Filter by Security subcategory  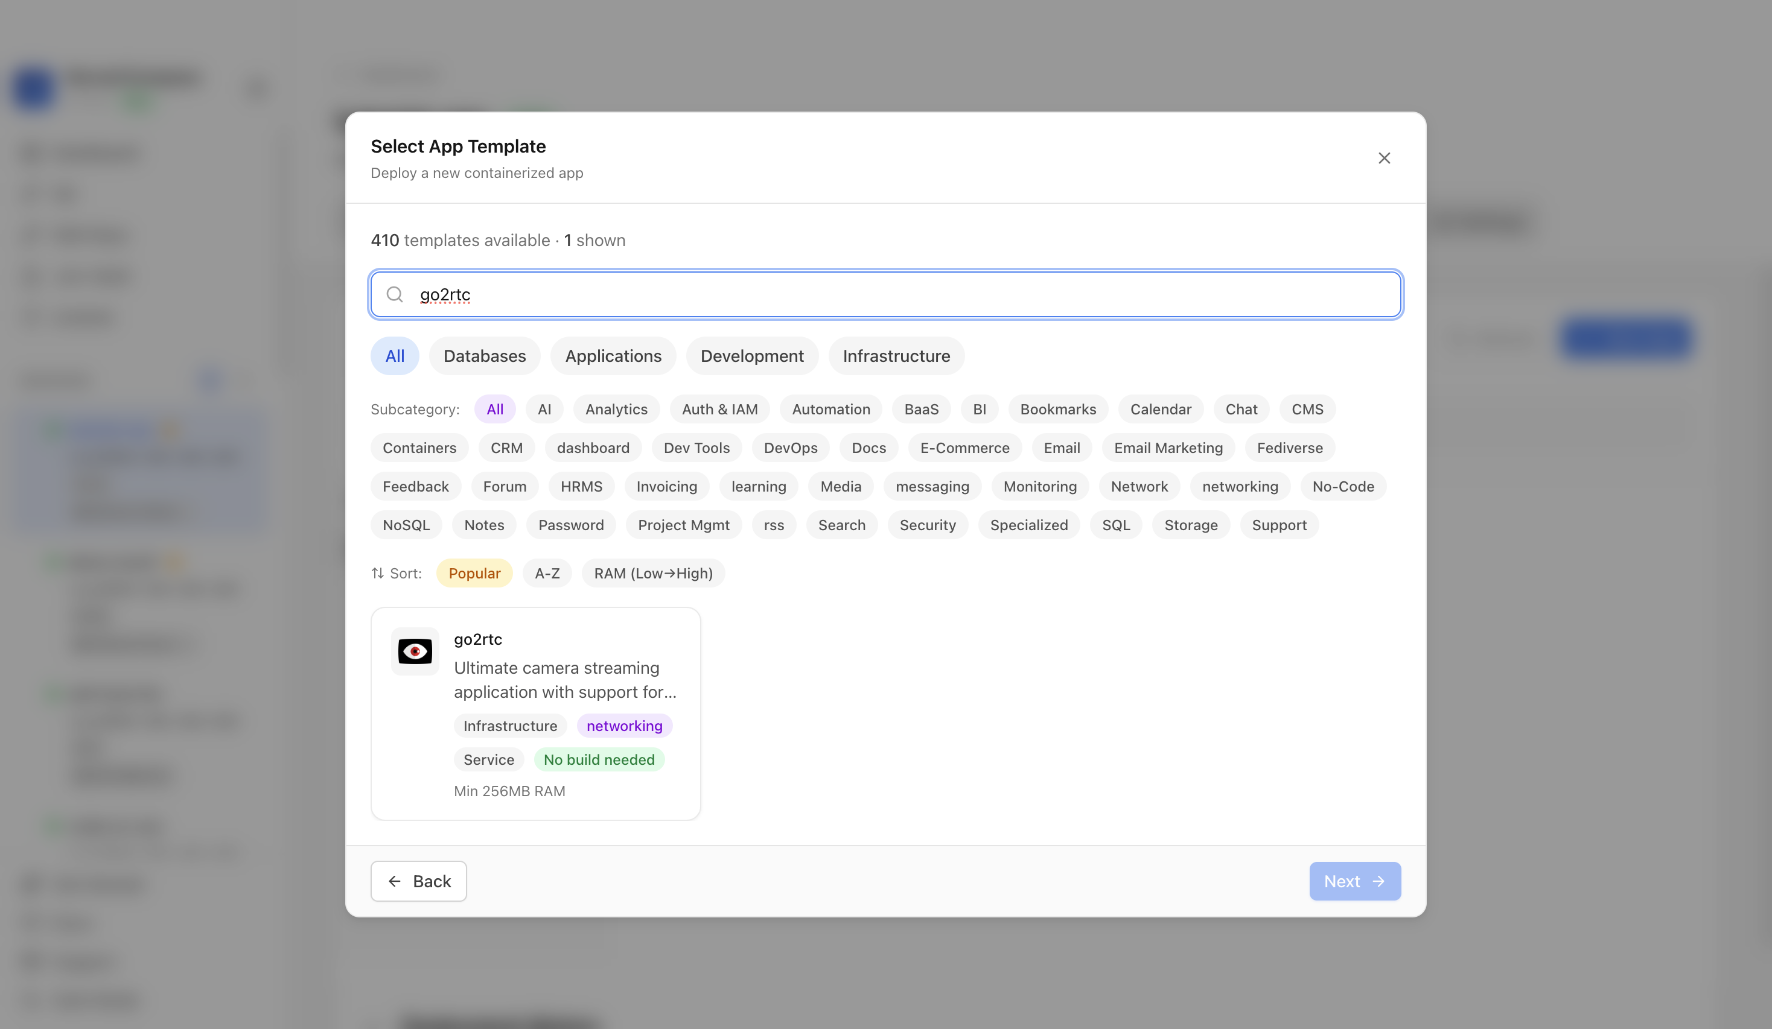coord(928,525)
